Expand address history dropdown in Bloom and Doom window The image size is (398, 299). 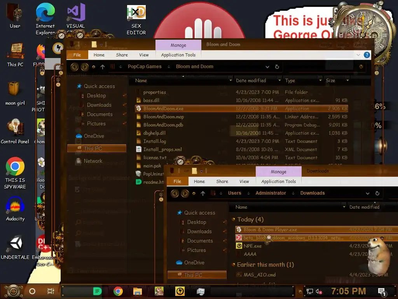pos(267,67)
